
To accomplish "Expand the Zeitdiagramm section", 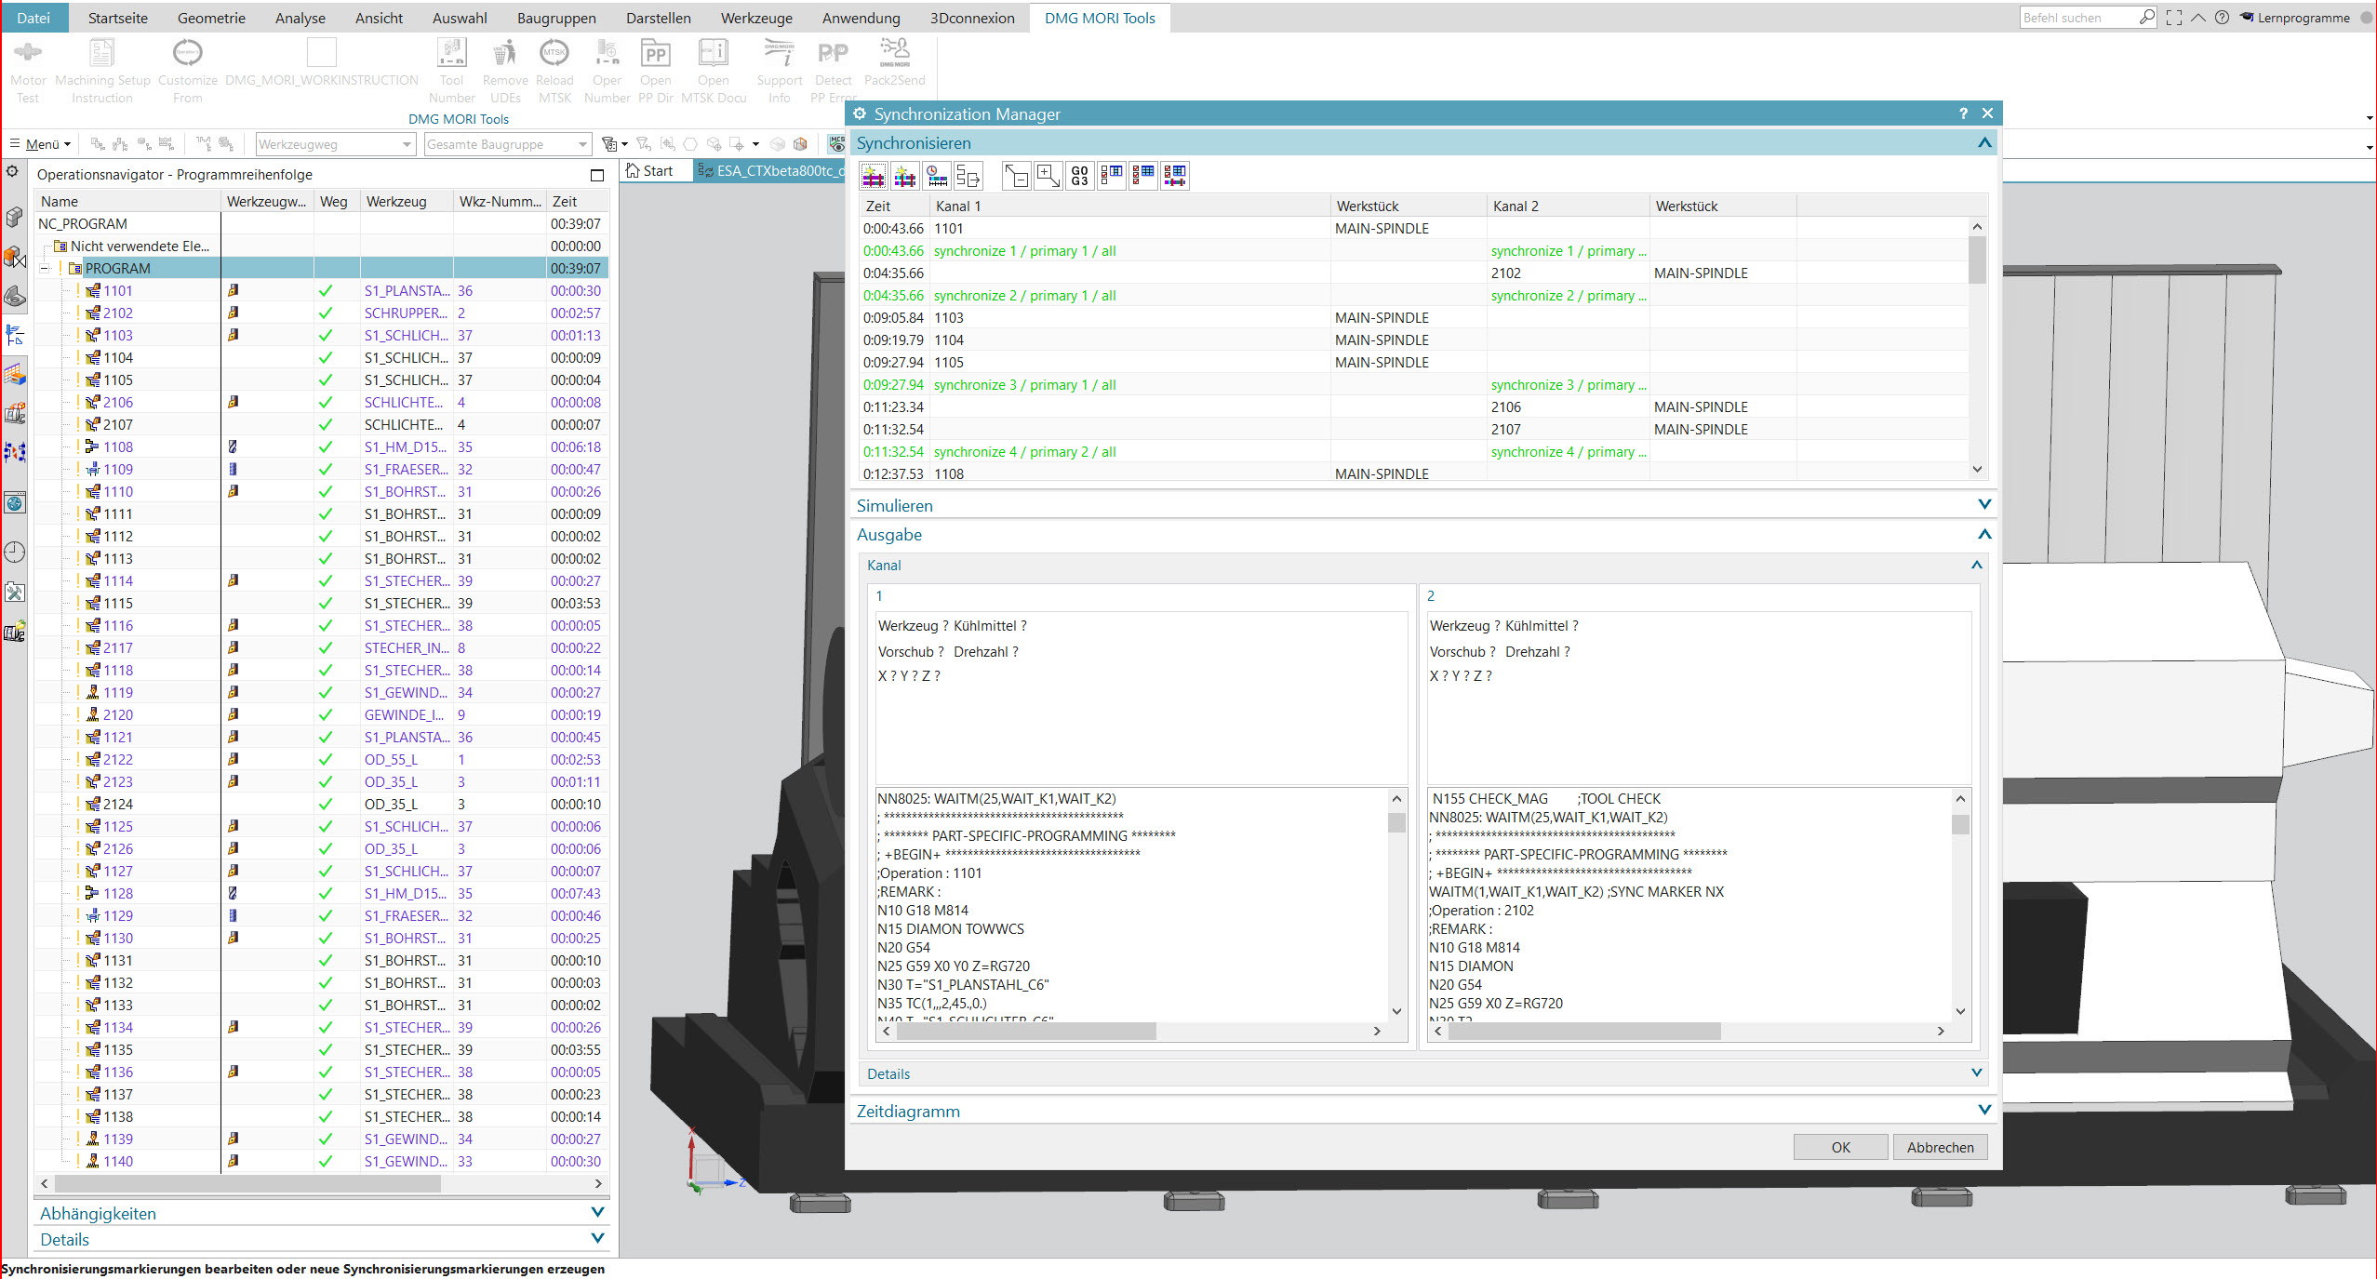I will coord(1984,1110).
